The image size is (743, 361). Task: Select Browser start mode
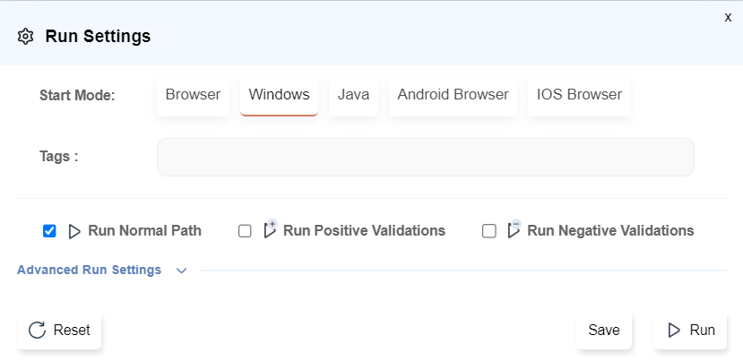tap(193, 95)
